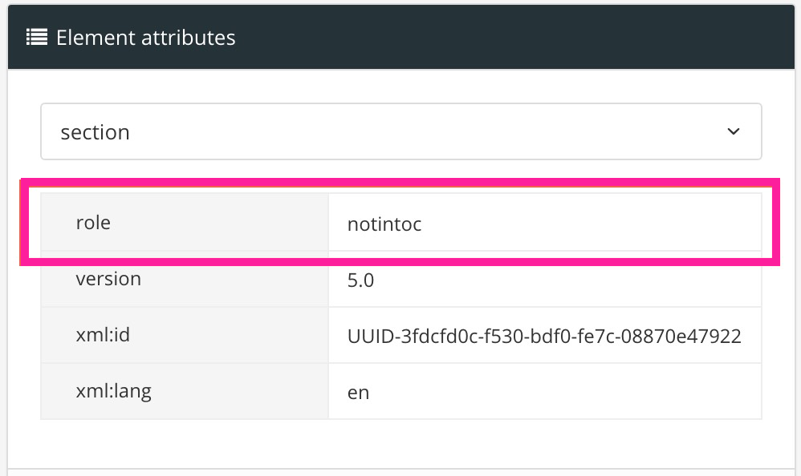This screenshot has height=476, width=801.
Task: Select the "version" attribute row
Action: point(401,279)
